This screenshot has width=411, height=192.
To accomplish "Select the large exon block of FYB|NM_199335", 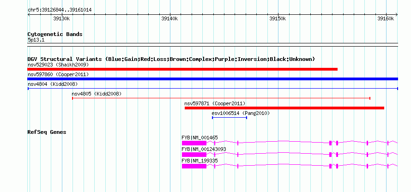I will (x=194, y=166).
